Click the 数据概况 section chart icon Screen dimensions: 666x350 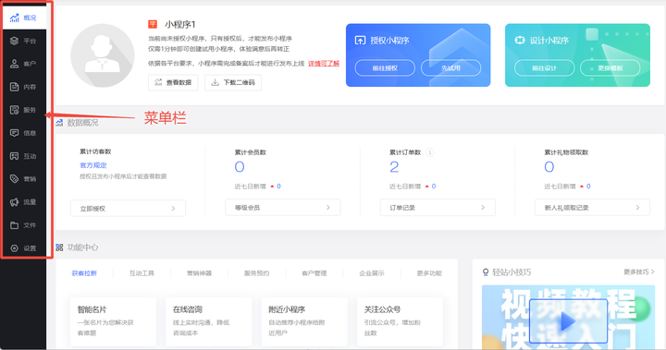59,123
